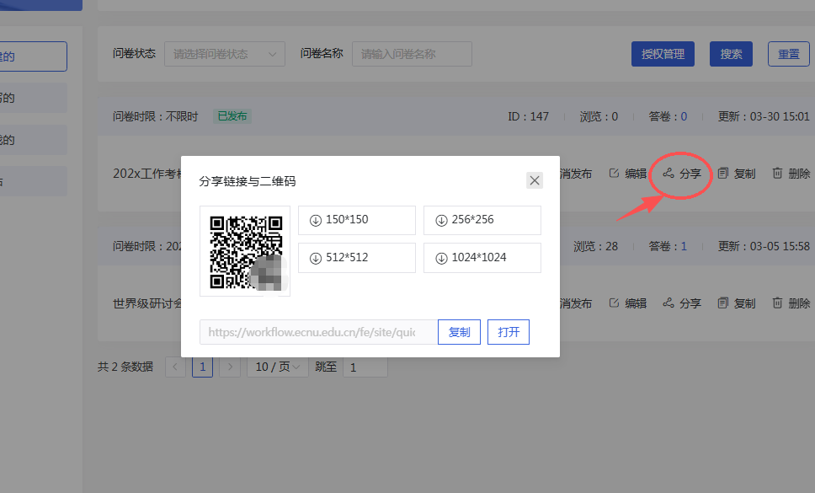Copy the share link with 复制 button
This screenshot has width=815, height=493.
(x=460, y=332)
